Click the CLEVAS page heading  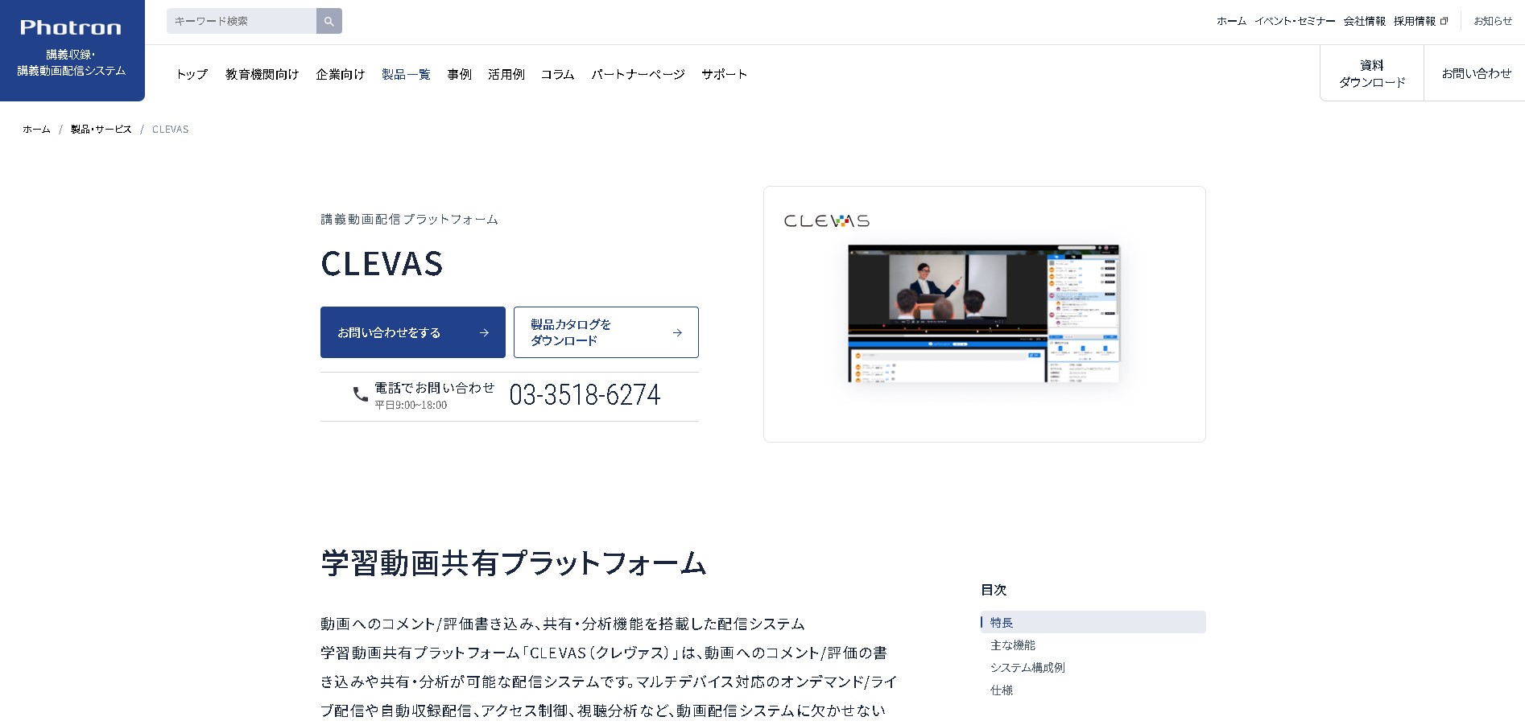point(382,264)
